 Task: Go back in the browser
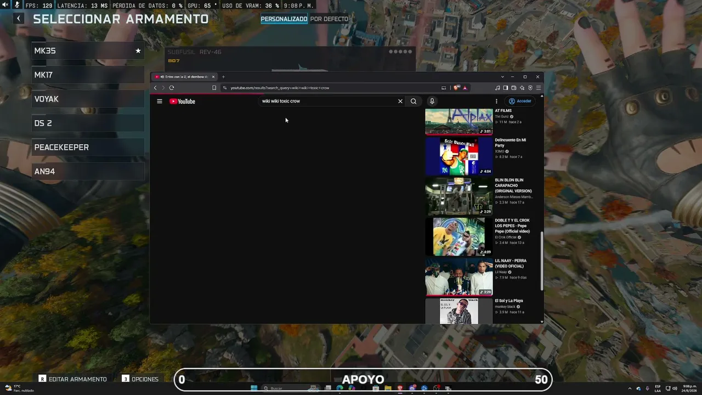(155, 88)
